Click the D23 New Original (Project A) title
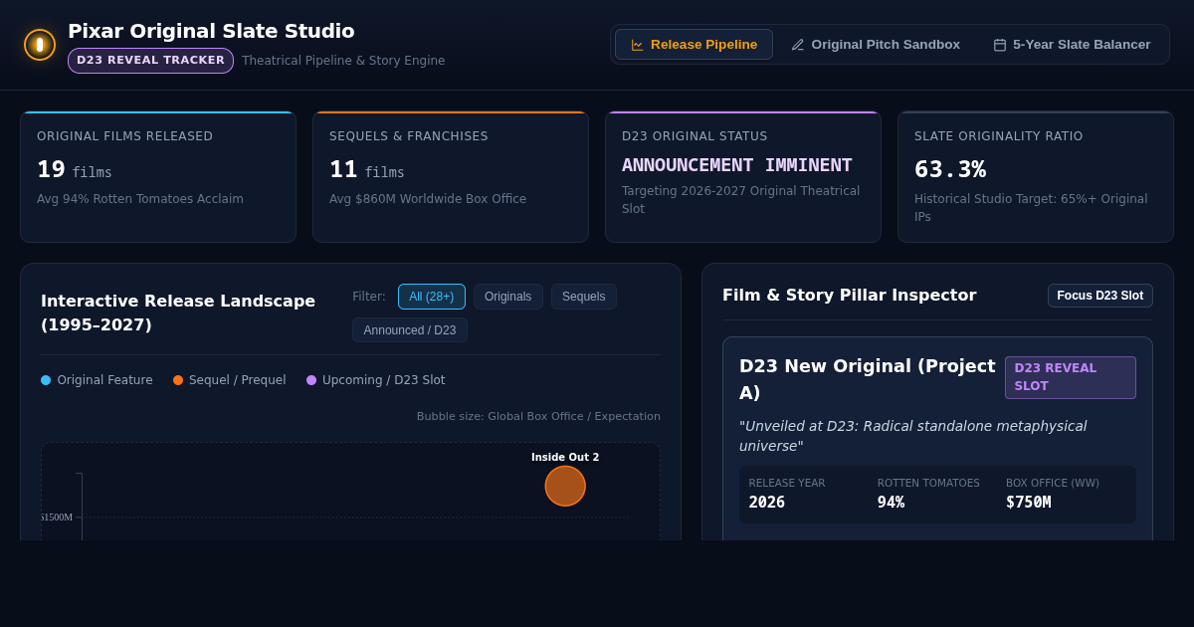The image size is (1194, 627). pyautogui.click(x=868, y=378)
